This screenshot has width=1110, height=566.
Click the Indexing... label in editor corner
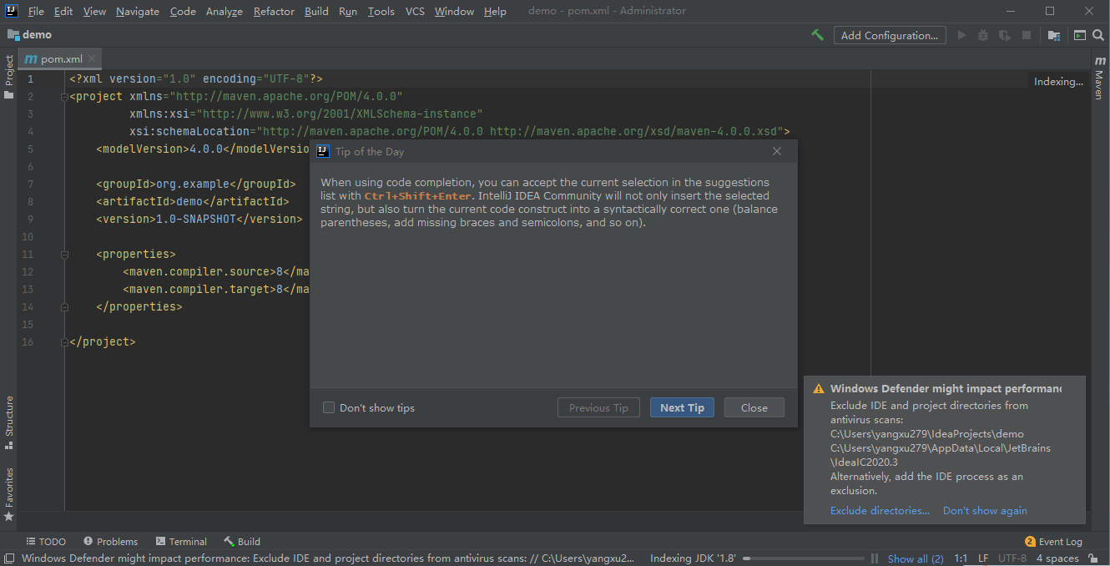point(1058,81)
